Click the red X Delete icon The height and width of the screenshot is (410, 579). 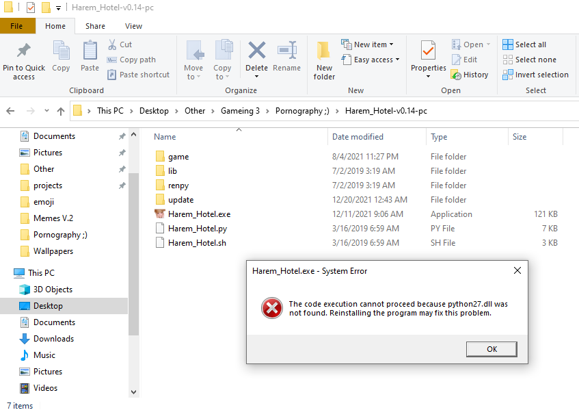tap(256, 50)
